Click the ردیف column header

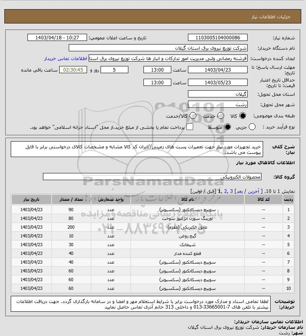tap(289, 199)
